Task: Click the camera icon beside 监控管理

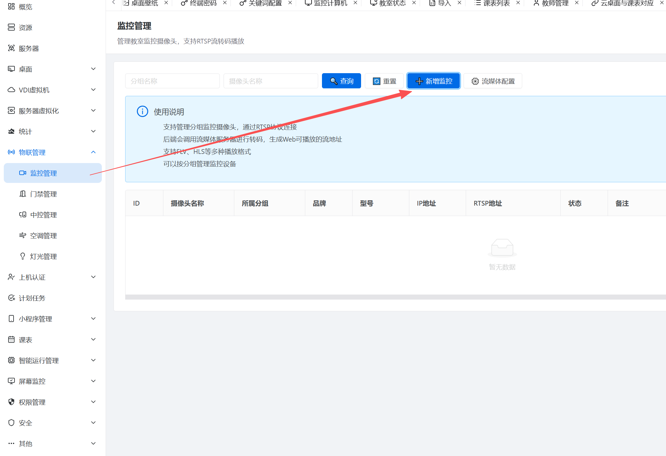Action: (23, 173)
